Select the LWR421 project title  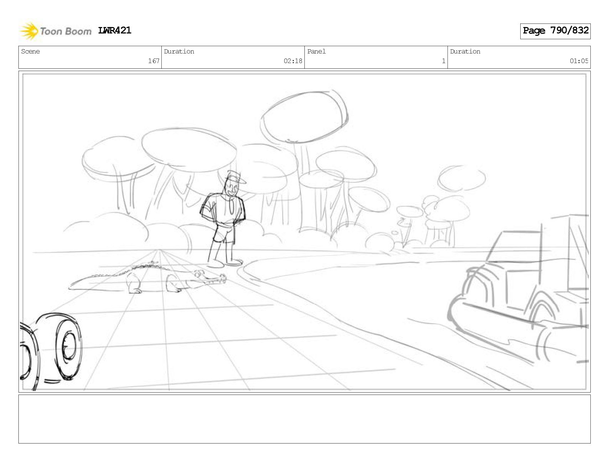[115, 30]
